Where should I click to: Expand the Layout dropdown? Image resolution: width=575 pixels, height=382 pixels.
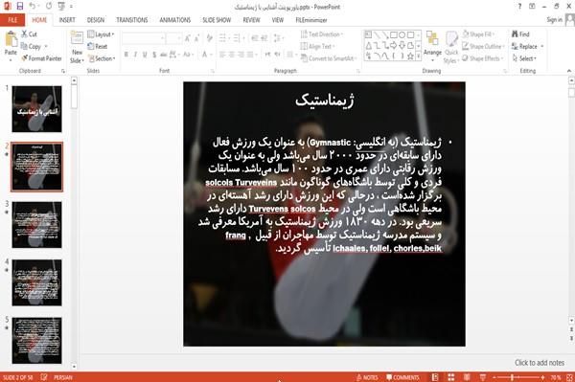click(x=101, y=34)
